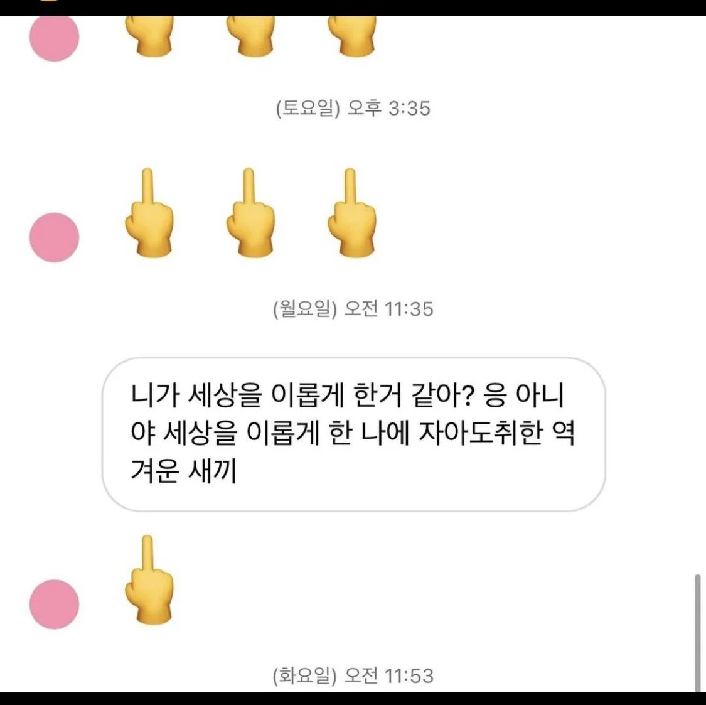Click the word 자아도취한 in the message bubble
The width and height of the screenshot is (706, 705).
pos(480,433)
